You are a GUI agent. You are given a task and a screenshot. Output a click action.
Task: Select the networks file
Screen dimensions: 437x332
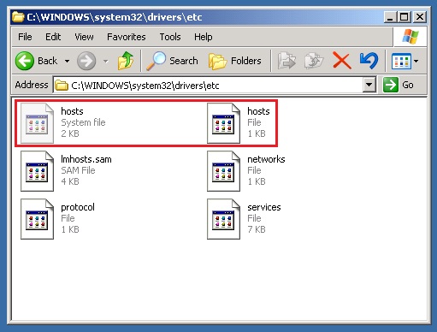[x=246, y=170]
